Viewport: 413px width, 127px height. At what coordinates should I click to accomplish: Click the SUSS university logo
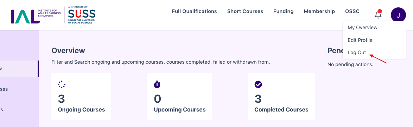coord(82,15)
